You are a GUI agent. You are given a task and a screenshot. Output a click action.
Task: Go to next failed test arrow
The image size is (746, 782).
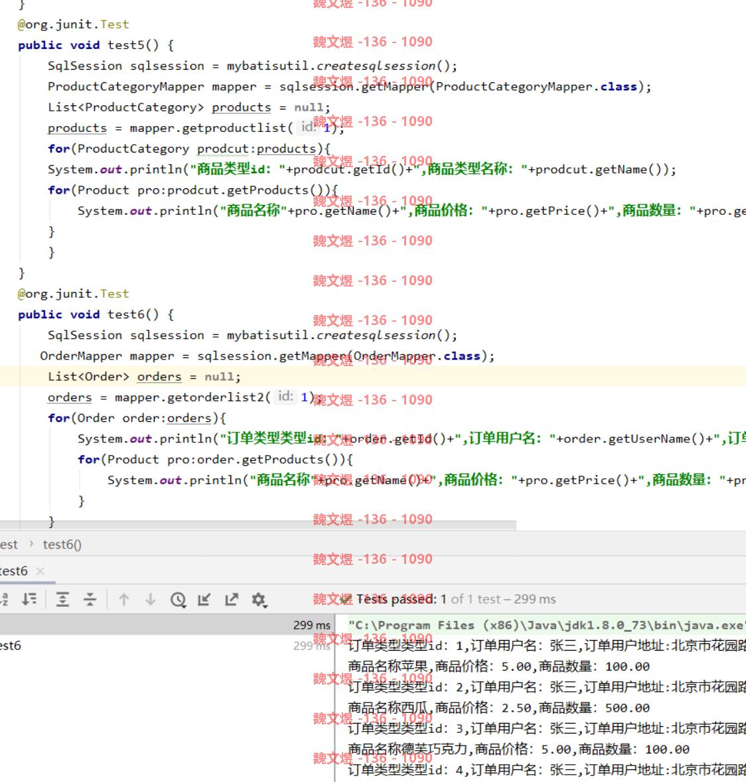(x=150, y=599)
